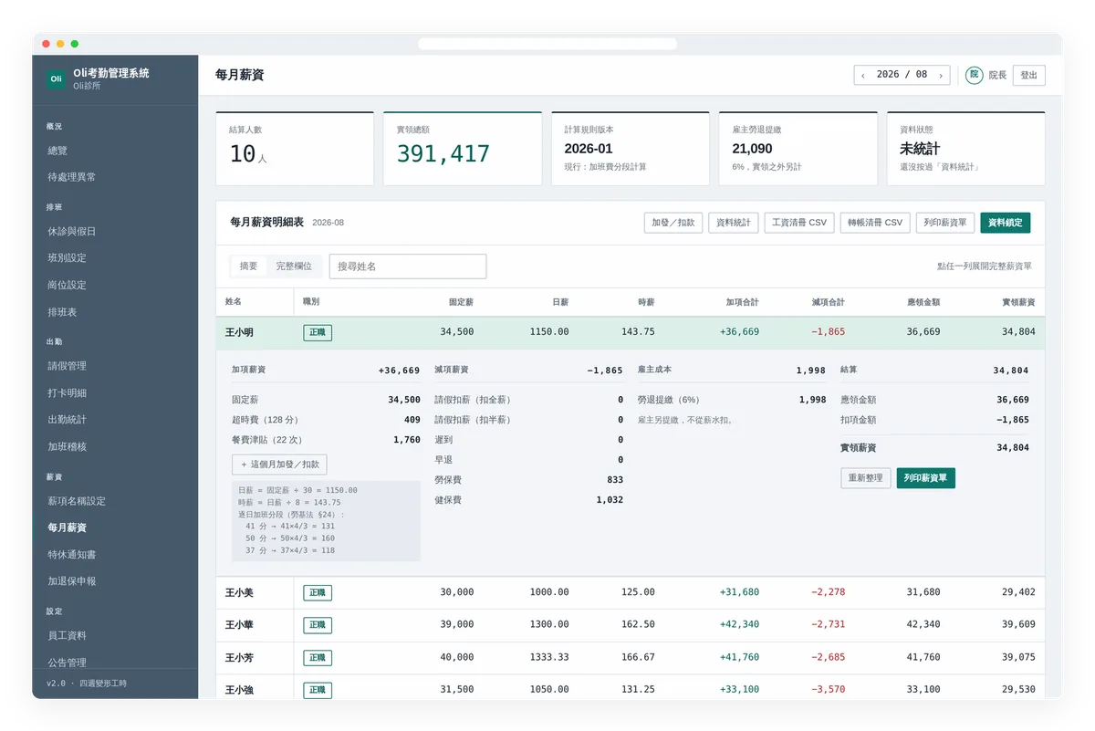Click 王小明's 正職 badge
Screen dimensions: 1095x731
[318, 333]
